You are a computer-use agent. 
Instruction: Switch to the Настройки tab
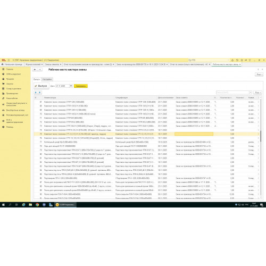coord(47,79)
